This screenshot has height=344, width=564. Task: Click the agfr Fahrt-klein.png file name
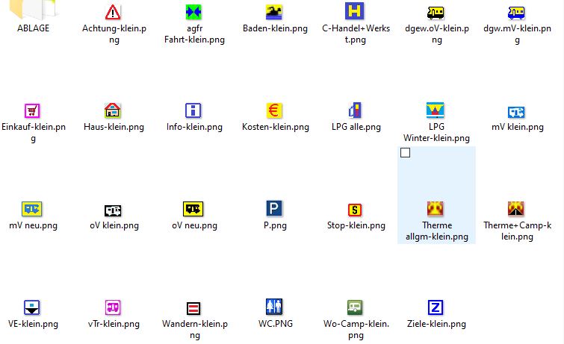pyautogui.click(x=194, y=34)
